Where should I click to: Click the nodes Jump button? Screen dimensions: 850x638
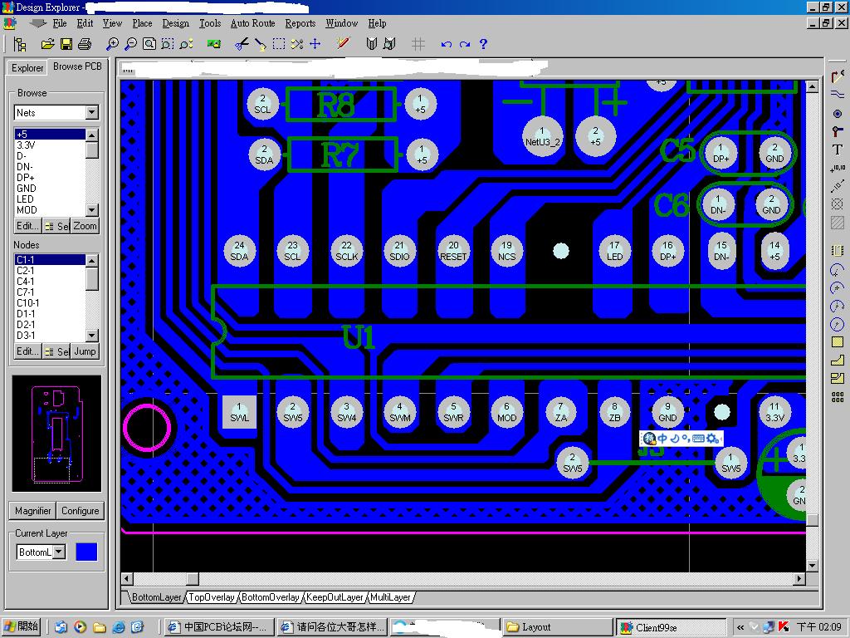(x=85, y=351)
